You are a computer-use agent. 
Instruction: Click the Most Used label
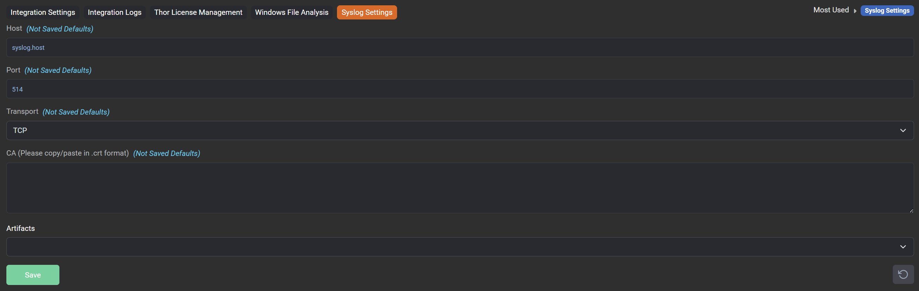831,10
